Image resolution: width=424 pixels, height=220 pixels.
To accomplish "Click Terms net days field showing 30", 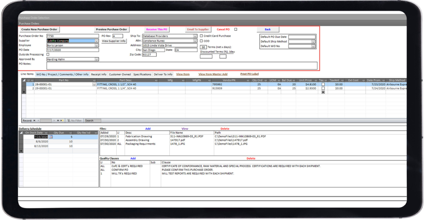I will coord(203,47).
